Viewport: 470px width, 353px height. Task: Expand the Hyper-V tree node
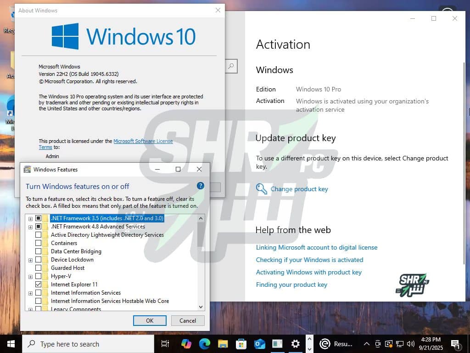30,277
